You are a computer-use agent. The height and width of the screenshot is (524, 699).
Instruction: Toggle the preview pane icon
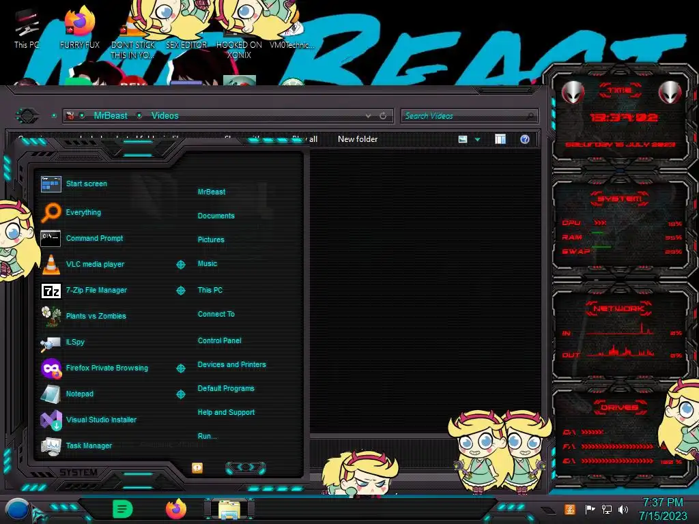[500, 139]
